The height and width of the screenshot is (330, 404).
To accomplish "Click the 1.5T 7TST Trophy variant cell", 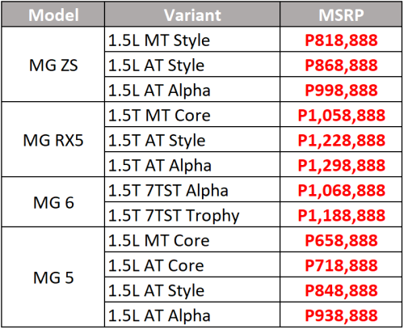I will (192, 214).
